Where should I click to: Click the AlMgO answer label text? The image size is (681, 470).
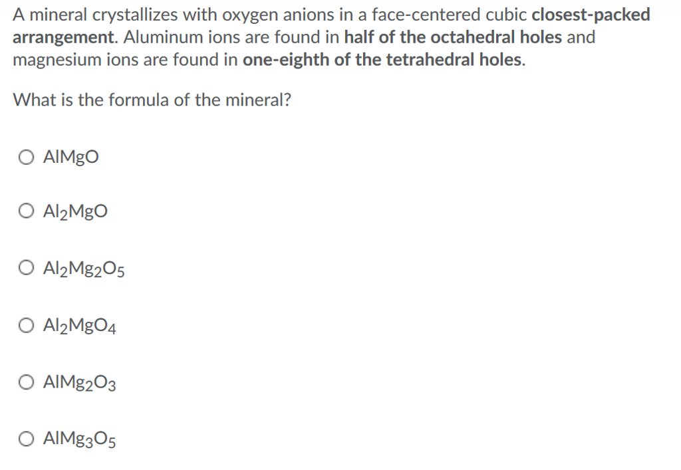pos(70,157)
